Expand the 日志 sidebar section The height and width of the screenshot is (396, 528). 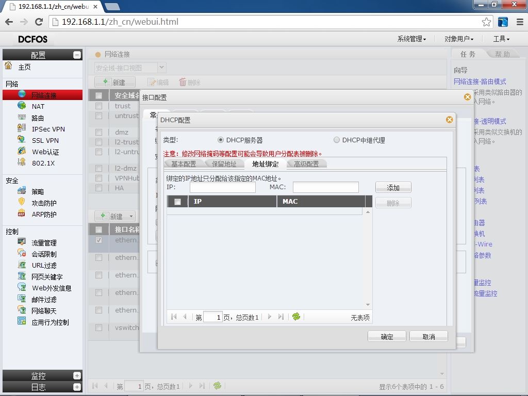point(77,387)
